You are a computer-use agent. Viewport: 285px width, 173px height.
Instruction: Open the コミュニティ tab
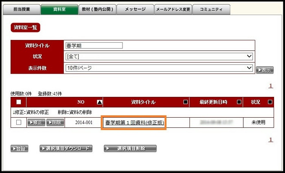click(x=211, y=9)
